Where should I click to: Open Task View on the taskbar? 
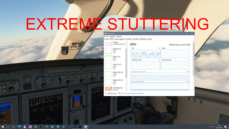coord(13,127)
